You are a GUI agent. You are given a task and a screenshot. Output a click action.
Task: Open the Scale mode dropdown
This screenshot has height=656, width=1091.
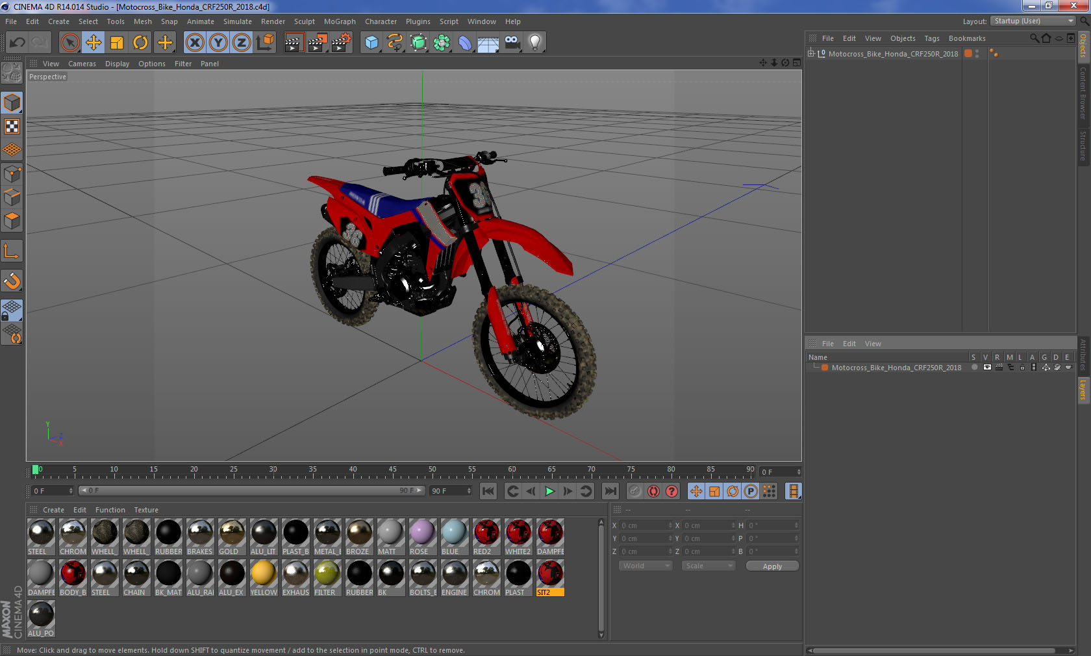point(708,566)
